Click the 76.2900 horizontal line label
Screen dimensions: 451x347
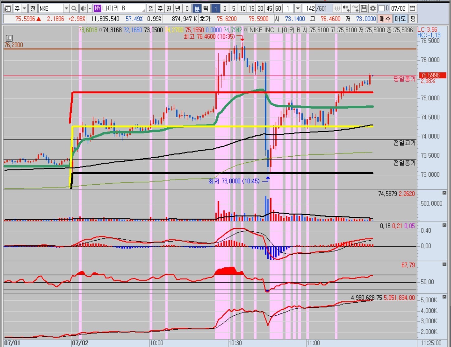pos(14,45)
